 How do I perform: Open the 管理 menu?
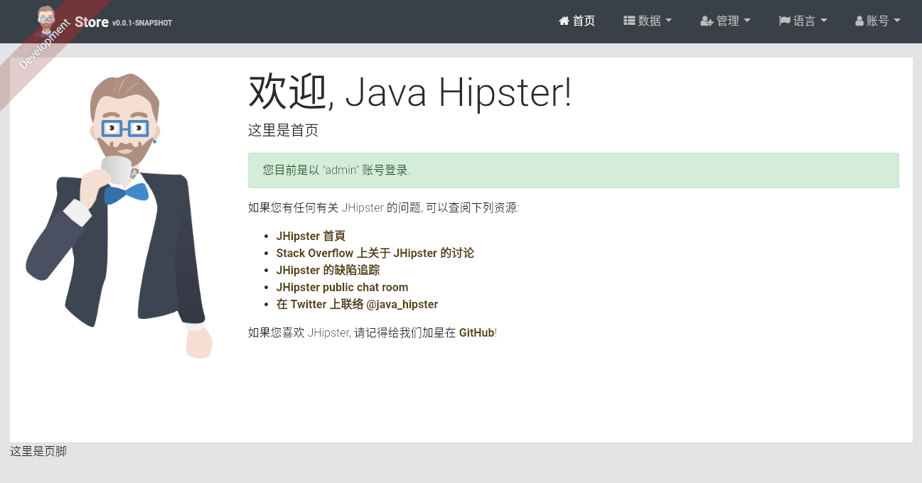coord(725,21)
